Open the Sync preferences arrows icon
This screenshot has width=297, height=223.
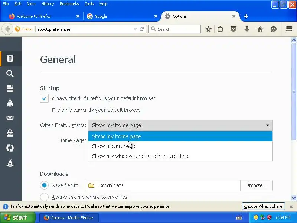10,148
